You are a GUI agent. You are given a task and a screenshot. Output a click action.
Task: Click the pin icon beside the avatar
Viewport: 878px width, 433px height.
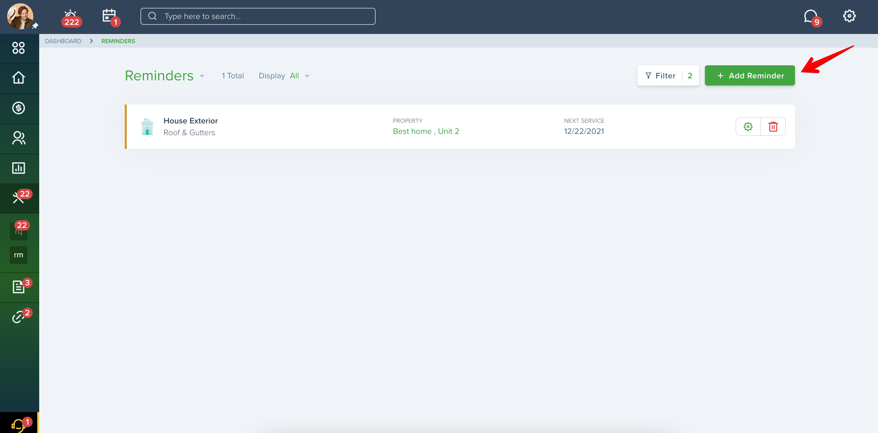(x=35, y=25)
